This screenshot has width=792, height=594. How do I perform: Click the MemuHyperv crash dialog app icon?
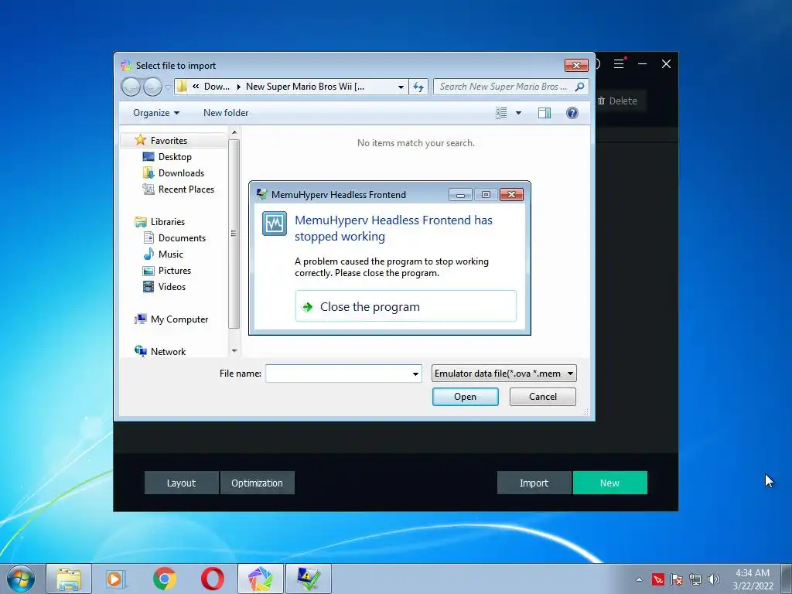click(x=275, y=224)
